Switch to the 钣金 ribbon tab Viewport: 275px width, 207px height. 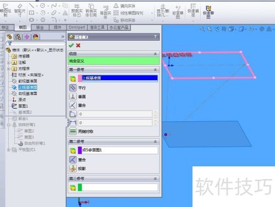[x=40, y=27]
